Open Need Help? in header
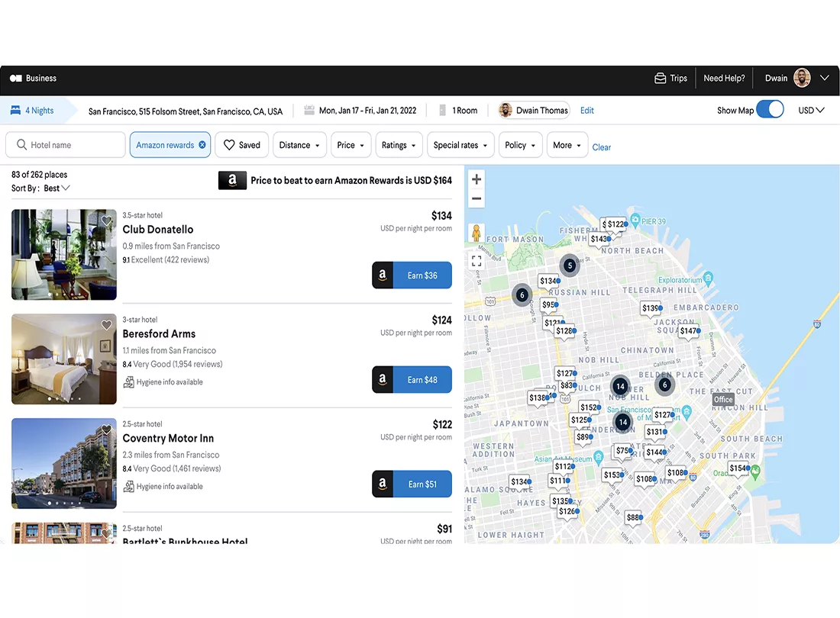The image size is (840, 618). pos(724,78)
